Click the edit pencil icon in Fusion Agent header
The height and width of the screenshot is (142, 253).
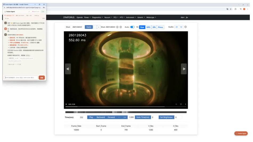point(29,12)
